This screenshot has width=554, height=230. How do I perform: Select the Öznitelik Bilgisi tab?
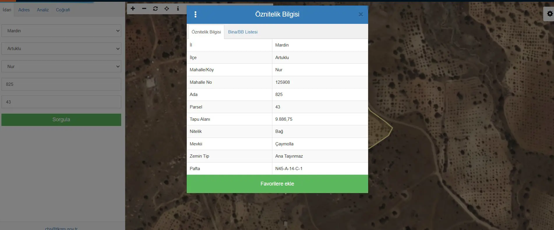click(x=206, y=32)
